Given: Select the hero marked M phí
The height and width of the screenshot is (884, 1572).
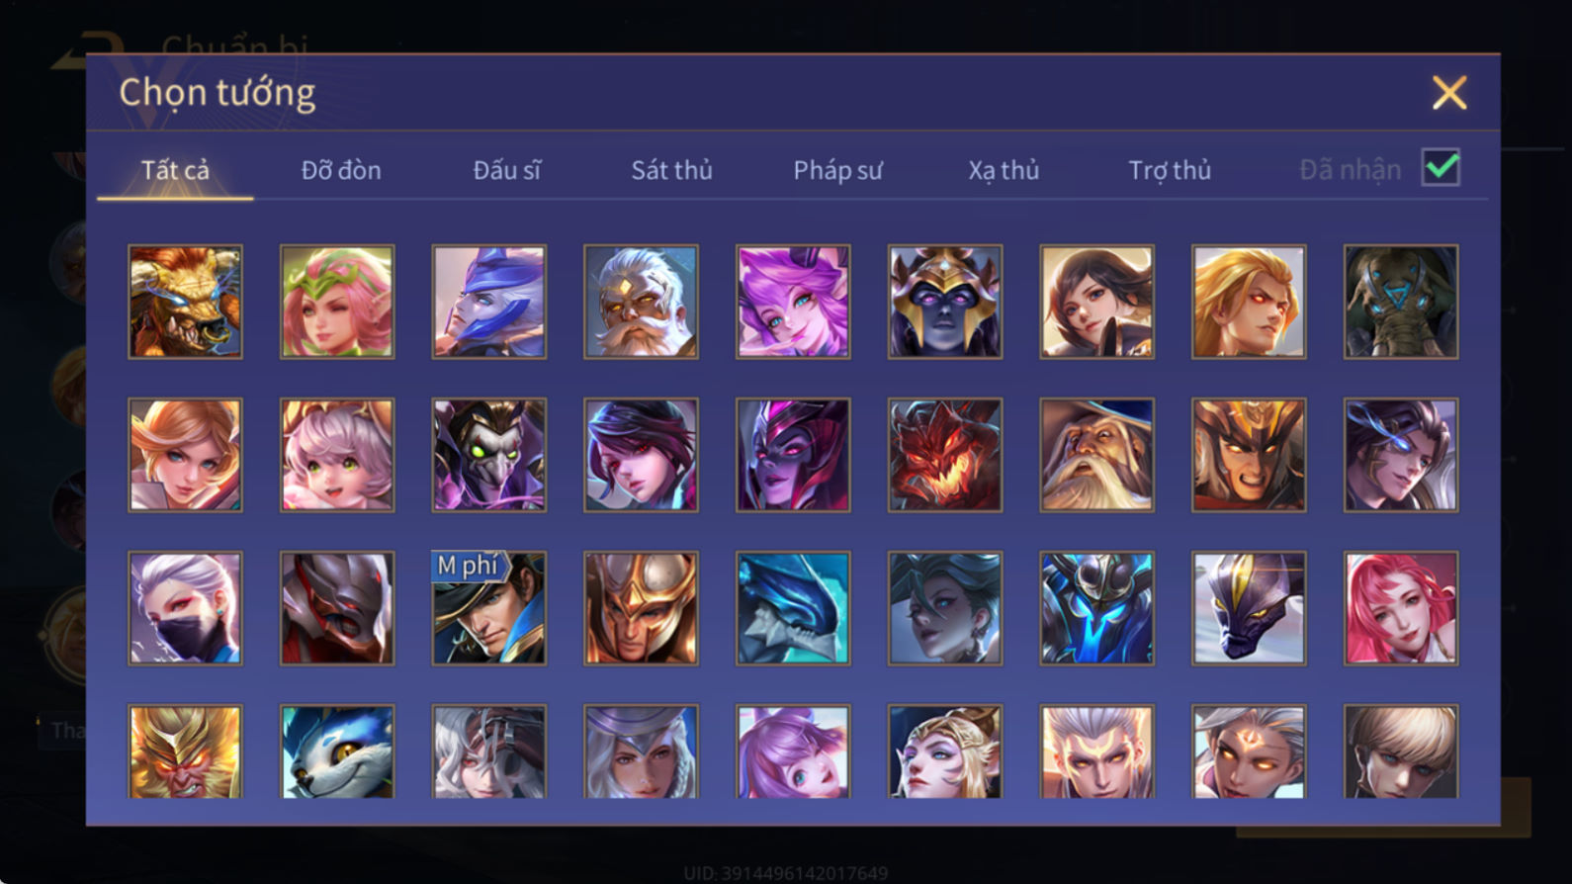Looking at the screenshot, I should pos(489,608).
